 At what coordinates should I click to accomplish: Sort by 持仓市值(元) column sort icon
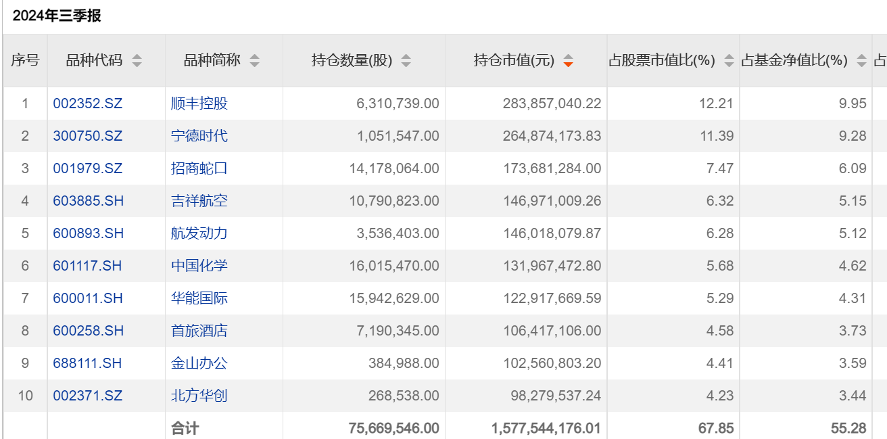[568, 61]
